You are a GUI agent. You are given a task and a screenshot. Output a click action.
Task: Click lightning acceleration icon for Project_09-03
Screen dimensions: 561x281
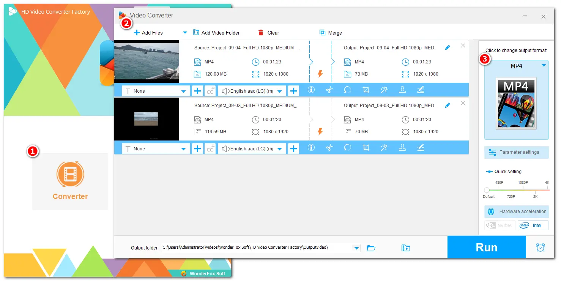pos(320,131)
